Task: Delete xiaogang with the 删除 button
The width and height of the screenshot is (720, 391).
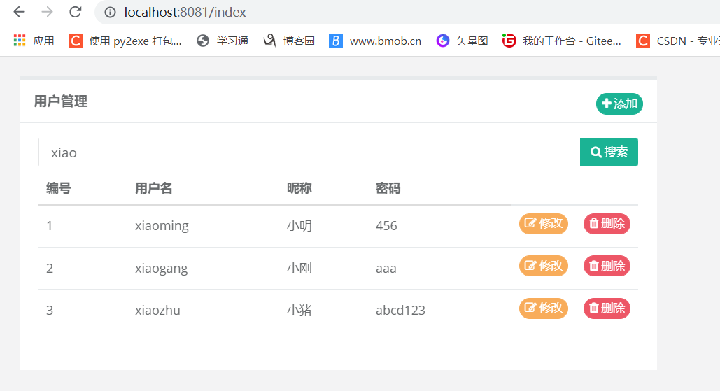Action: 607,266
